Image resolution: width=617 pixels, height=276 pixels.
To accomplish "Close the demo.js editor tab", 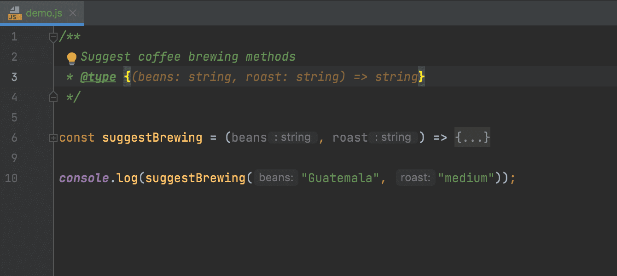I will pos(72,13).
